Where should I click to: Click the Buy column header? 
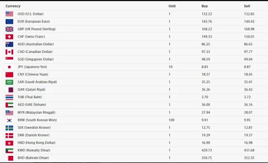click(205, 6)
